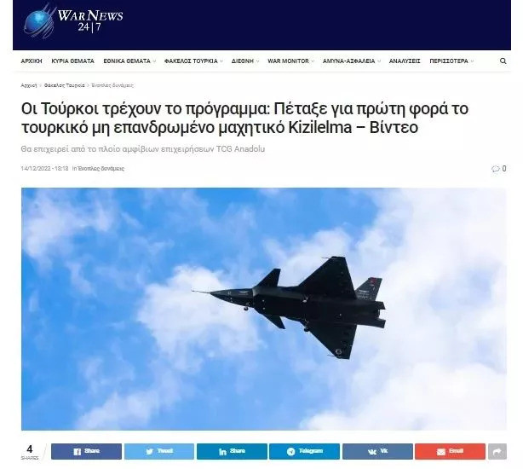Image resolution: width=523 pixels, height=469 pixels.
Task: Open the search magnifier icon in navigation
Action: pyautogui.click(x=503, y=61)
